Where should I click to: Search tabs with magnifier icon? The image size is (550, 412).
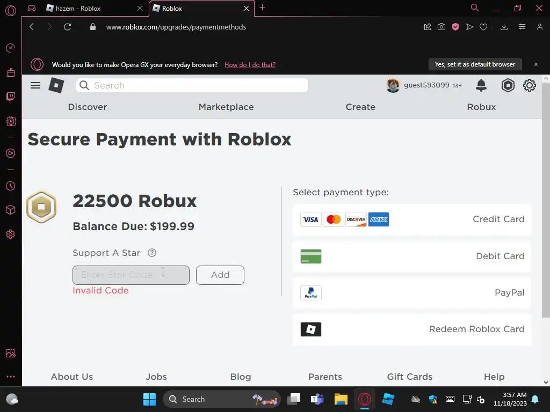tap(475, 8)
